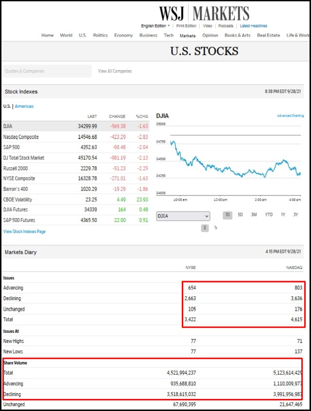The image size is (311, 411).
Task: Show the YTD chart range
Action: (x=268, y=215)
